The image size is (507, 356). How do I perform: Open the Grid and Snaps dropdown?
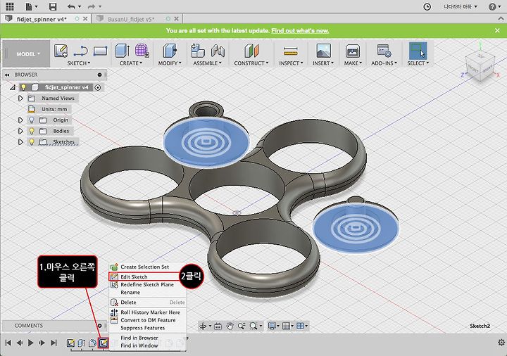pyautogui.click(x=287, y=326)
